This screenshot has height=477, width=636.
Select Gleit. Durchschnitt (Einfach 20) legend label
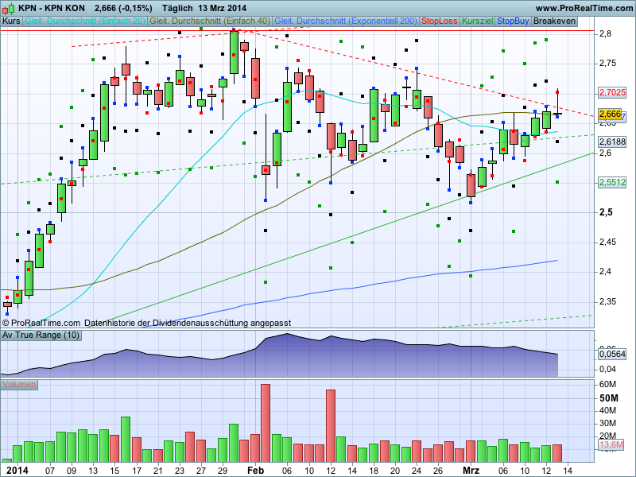click(85, 21)
